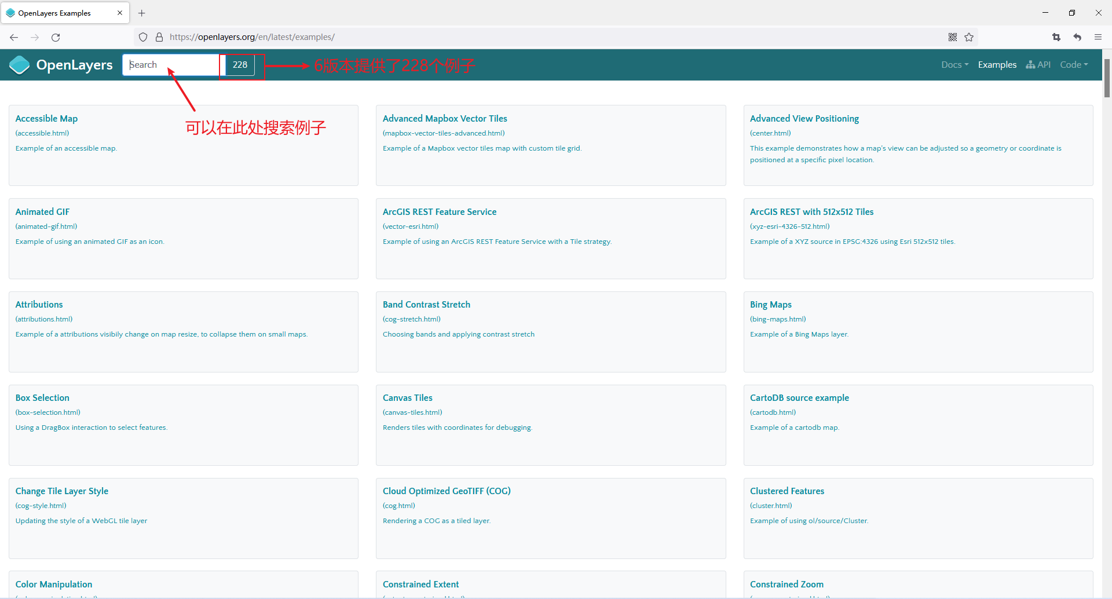Viewport: 1112px width, 599px height.
Task: Click the (canvas-tiles.html) file name
Action: (x=412, y=412)
